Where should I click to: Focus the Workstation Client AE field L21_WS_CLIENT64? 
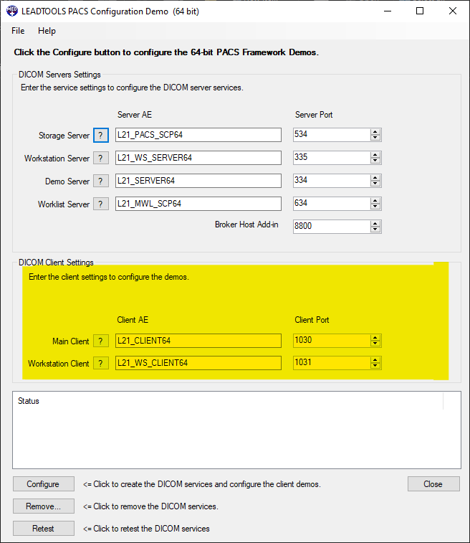pos(198,363)
